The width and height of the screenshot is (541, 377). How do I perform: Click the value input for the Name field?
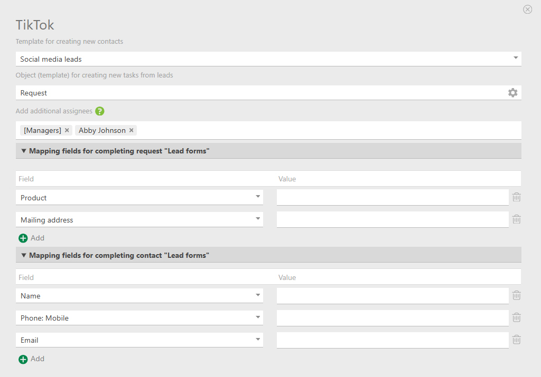(392, 296)
